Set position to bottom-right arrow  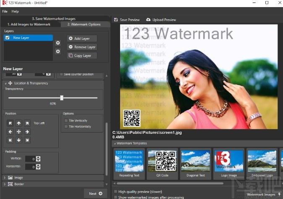27,140
